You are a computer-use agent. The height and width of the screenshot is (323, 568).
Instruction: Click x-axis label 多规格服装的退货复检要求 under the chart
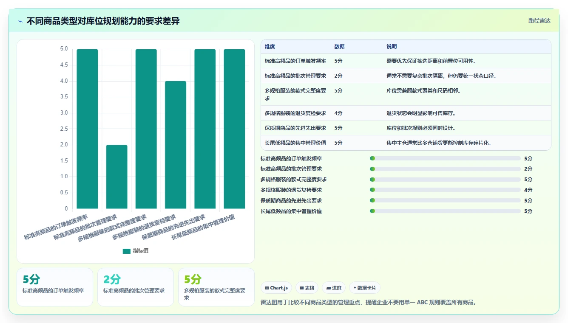(144, 227)
